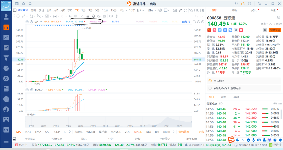This screenshot has height=150, width=283.
Task: Open 2024/04/29 发布财报 earnings notice
Action: pos(244,88)
